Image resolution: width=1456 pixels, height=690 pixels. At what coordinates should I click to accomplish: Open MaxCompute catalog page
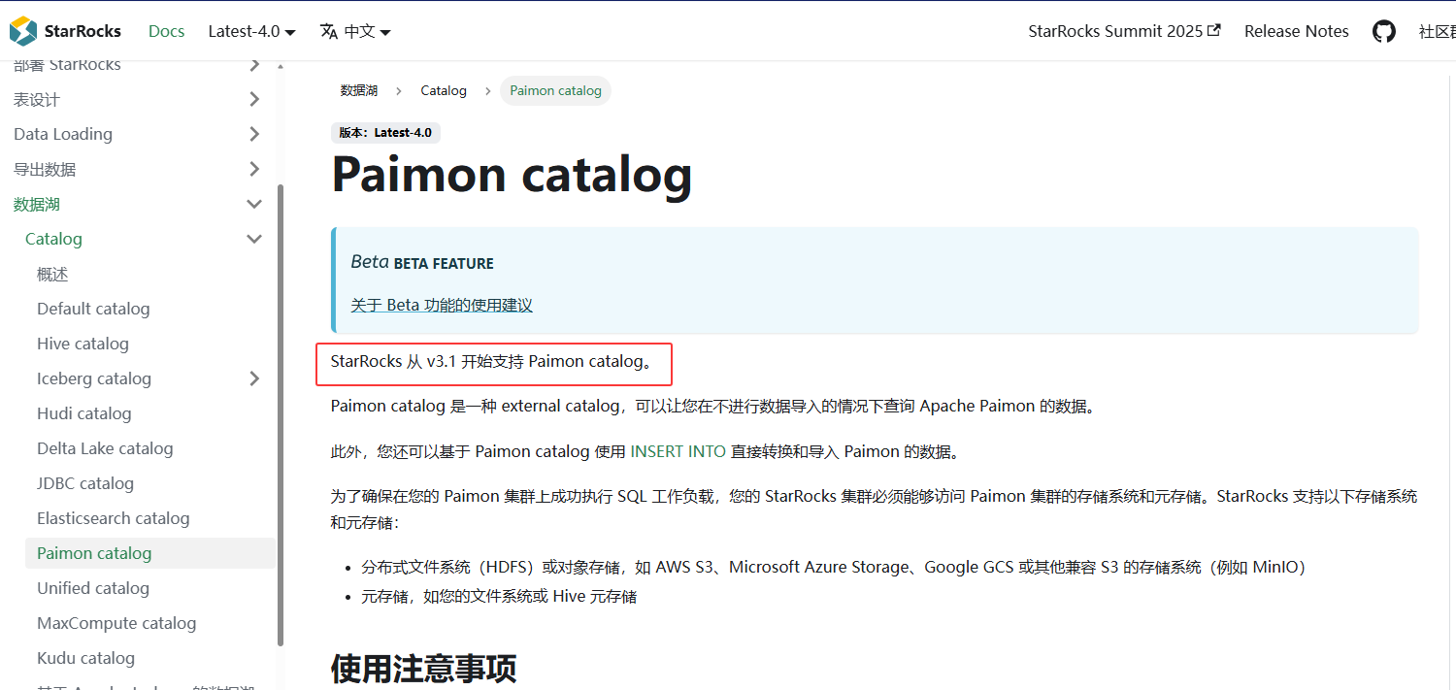[116, 623]
